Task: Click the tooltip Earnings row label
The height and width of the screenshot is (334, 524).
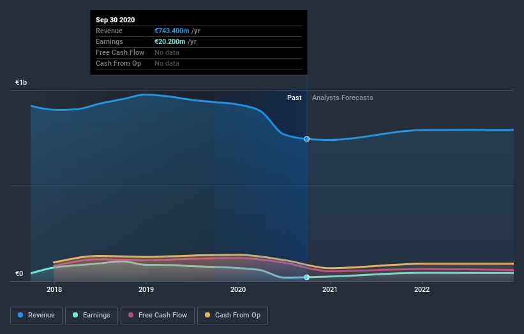Action: [109, 41]
